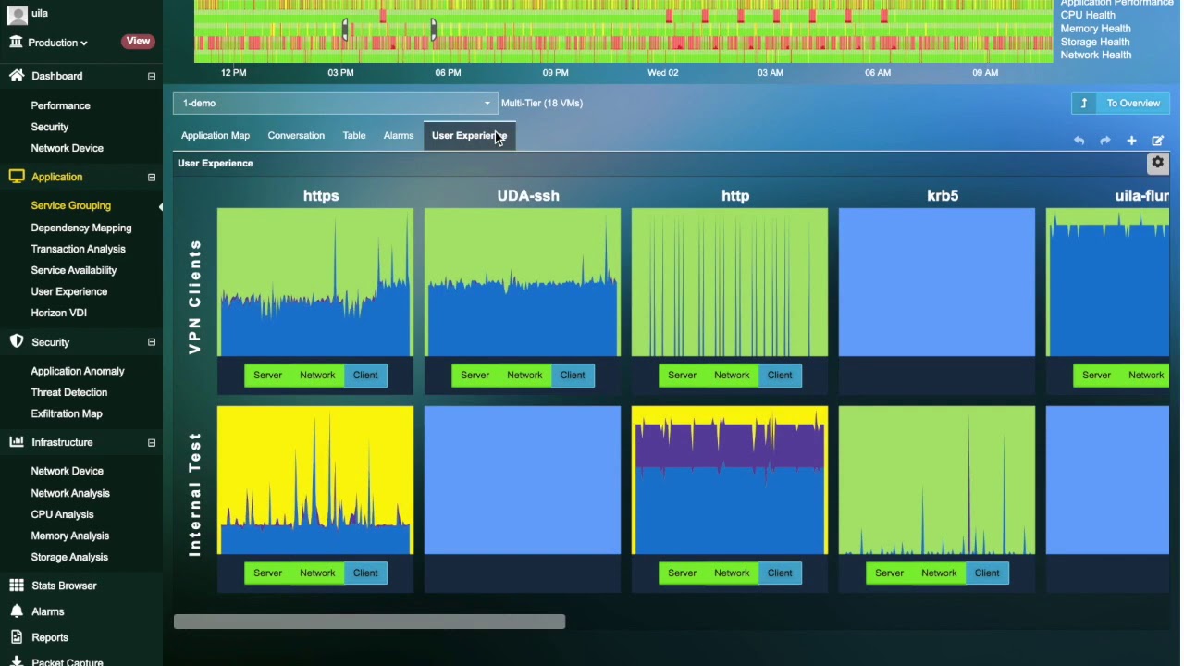Click the edit pencil icon
The image size is (1184, 666).
tap(1157, 141)
